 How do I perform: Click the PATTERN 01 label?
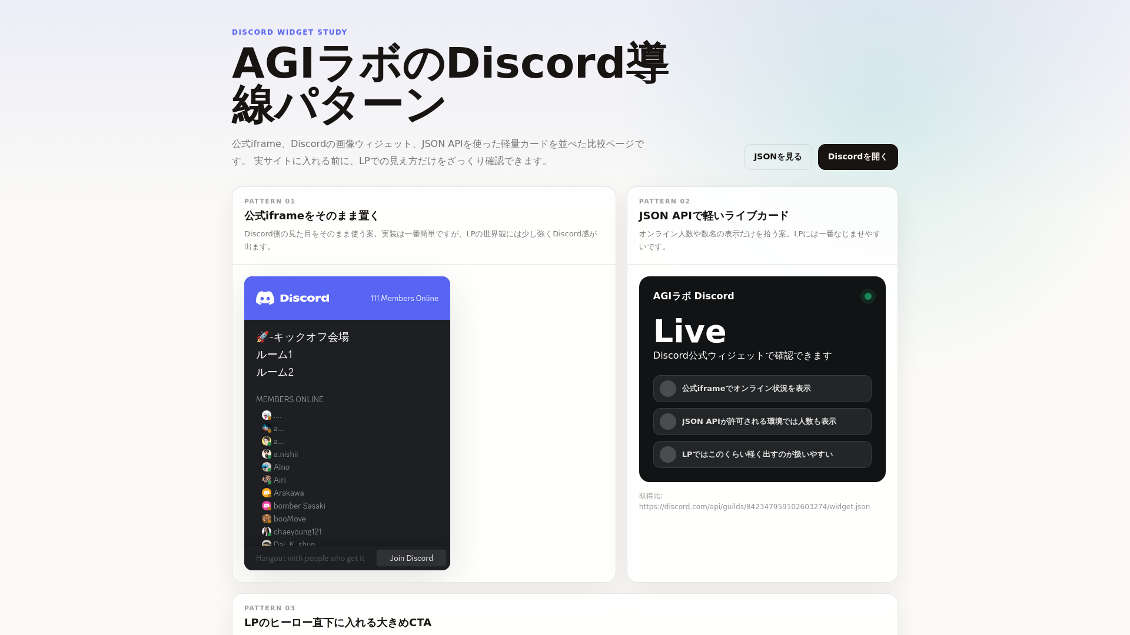tap(270, 201)
